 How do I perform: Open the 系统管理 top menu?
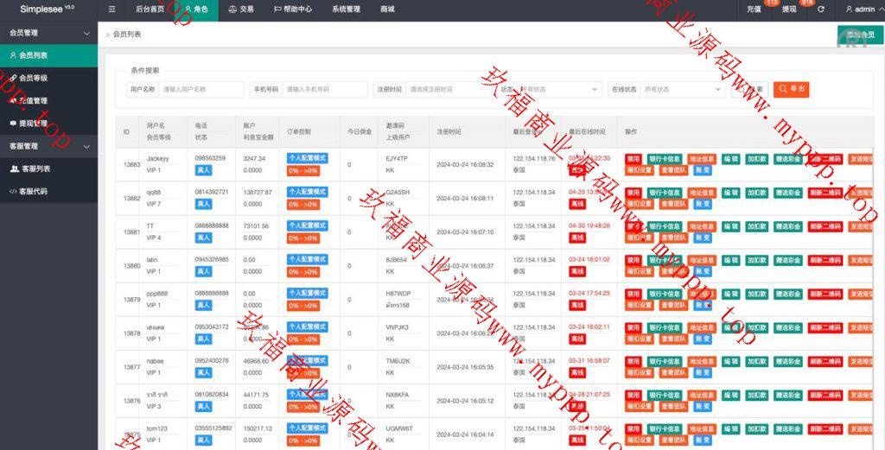(x=346, y=10)
